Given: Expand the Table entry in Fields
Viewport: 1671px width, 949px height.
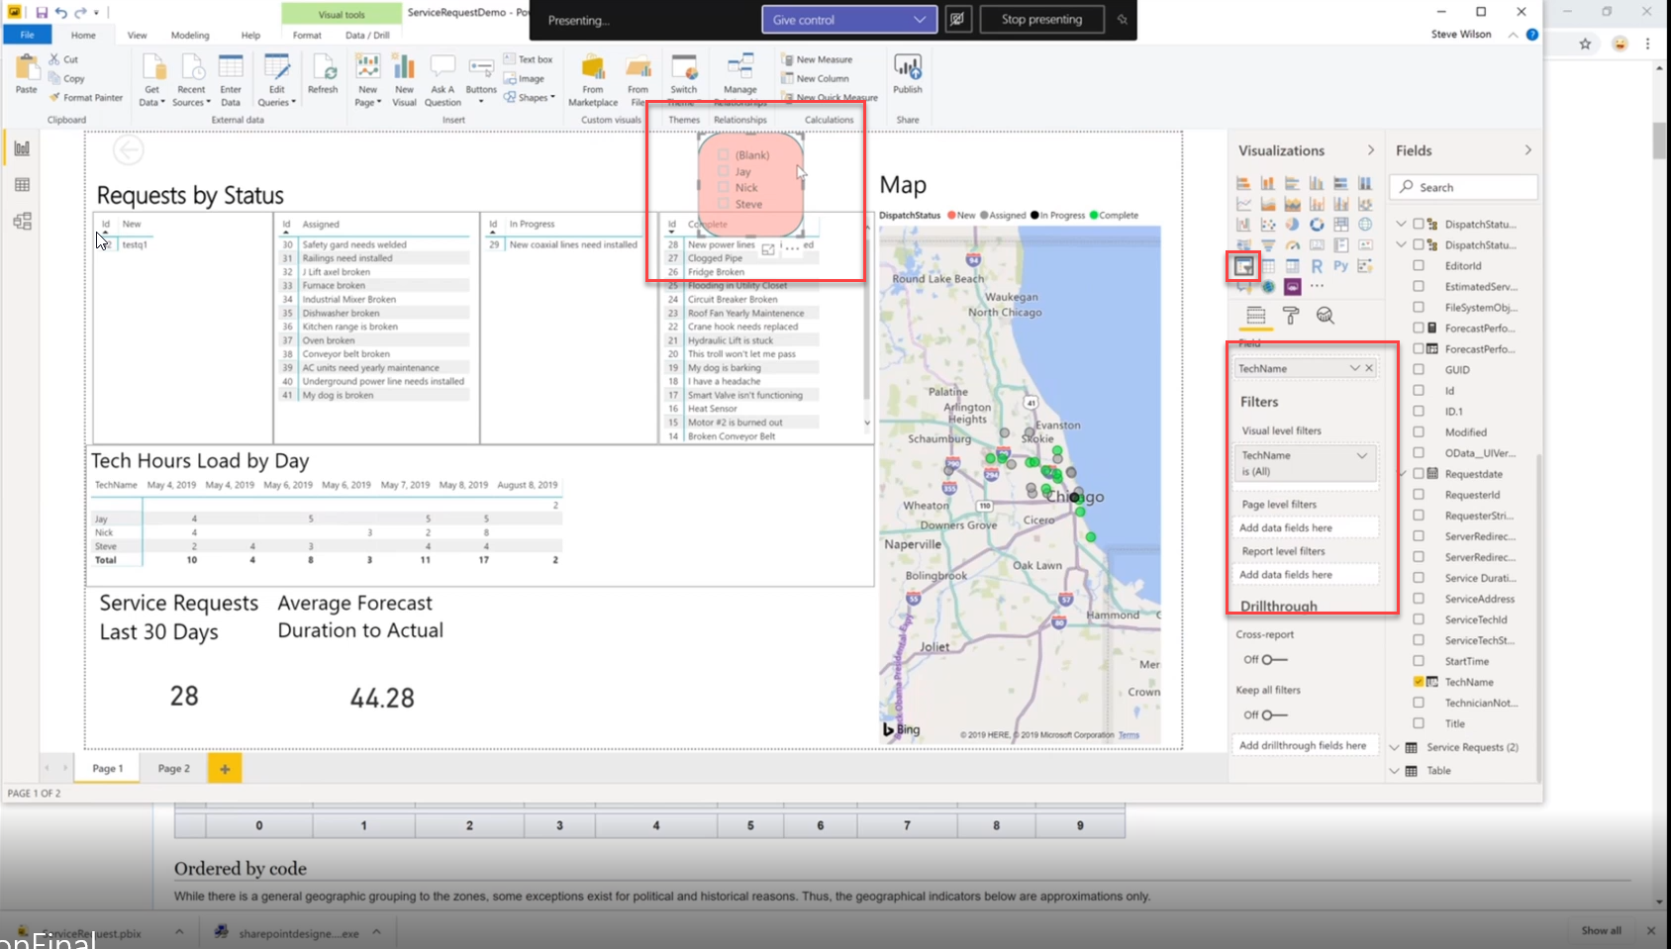Looking at the screenshot, I should (1394, 770).
